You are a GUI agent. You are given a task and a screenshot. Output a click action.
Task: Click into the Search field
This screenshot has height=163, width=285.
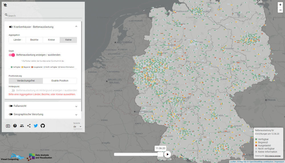[44, 16]
